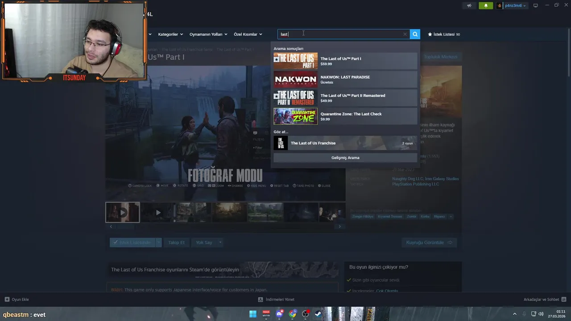Click the Kıyamet Sonrası tag

point(390,217)
